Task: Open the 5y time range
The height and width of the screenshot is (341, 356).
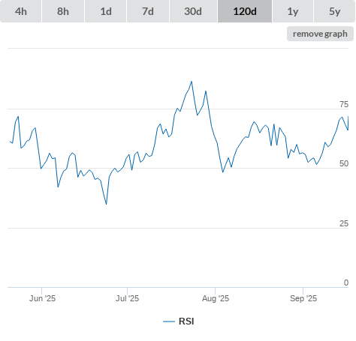Action: click(x=334, y=11)
